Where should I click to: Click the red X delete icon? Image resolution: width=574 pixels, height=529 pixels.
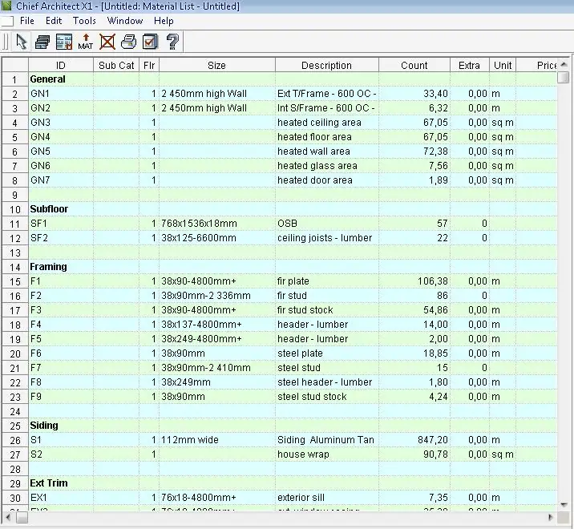click(107, 42)
